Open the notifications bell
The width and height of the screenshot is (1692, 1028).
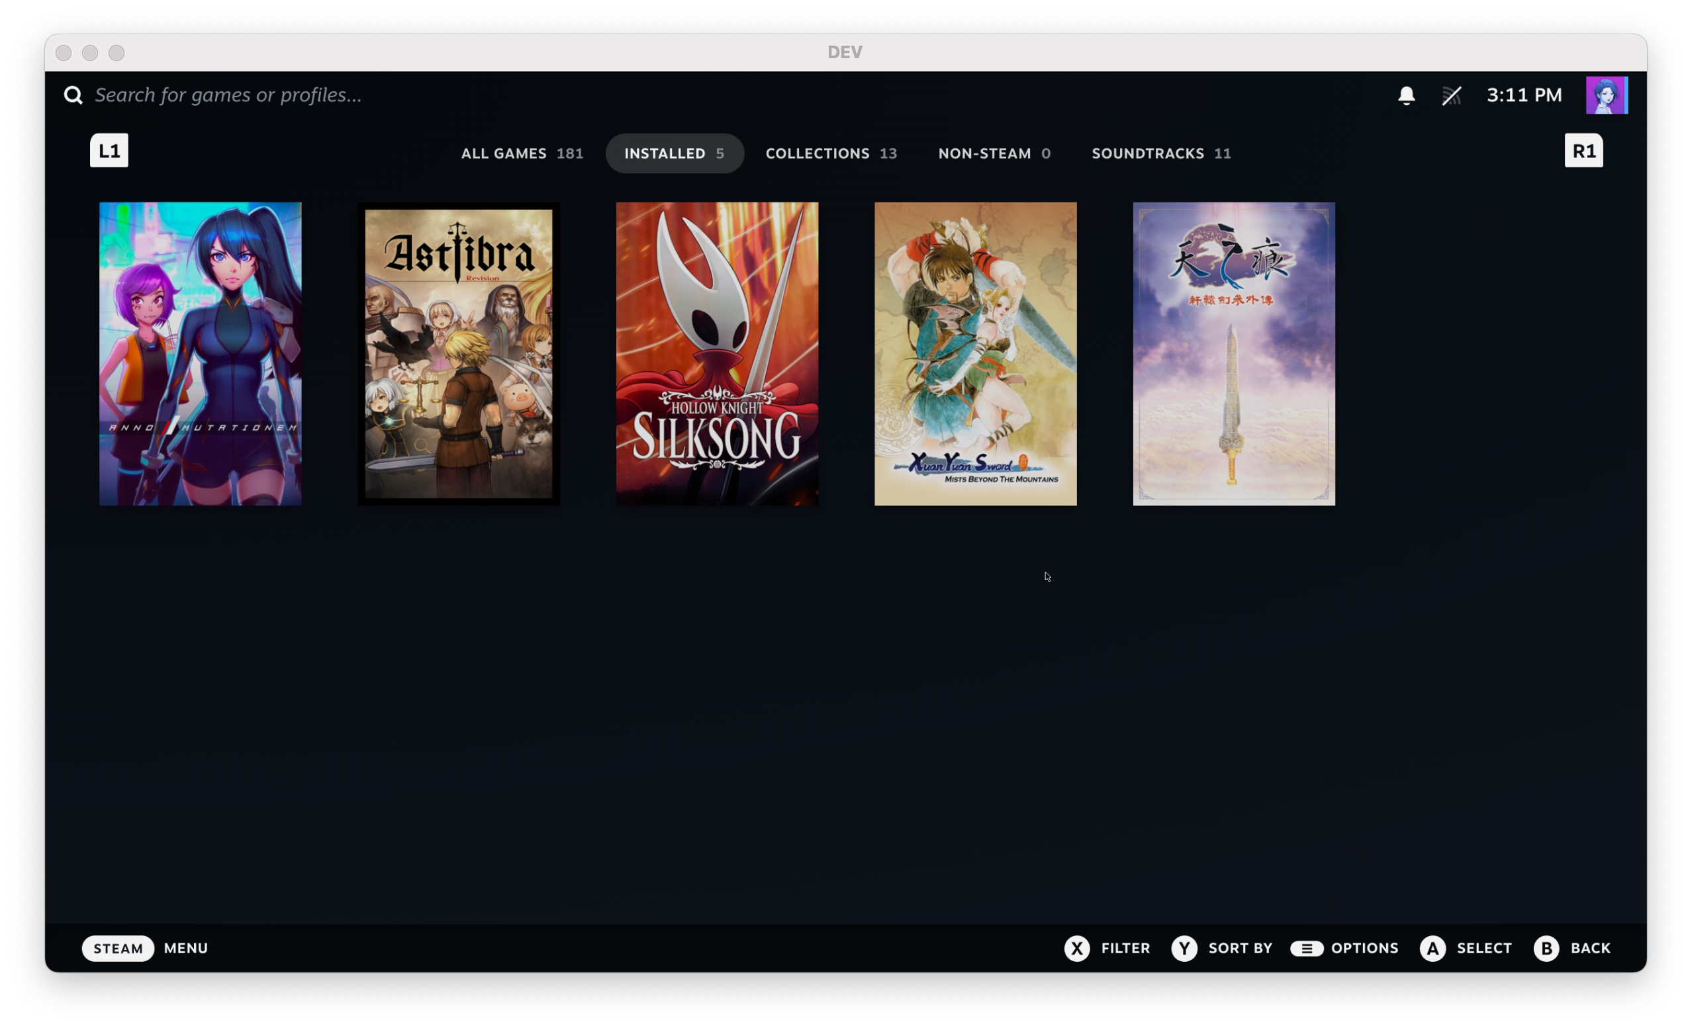click(1406, 95)
